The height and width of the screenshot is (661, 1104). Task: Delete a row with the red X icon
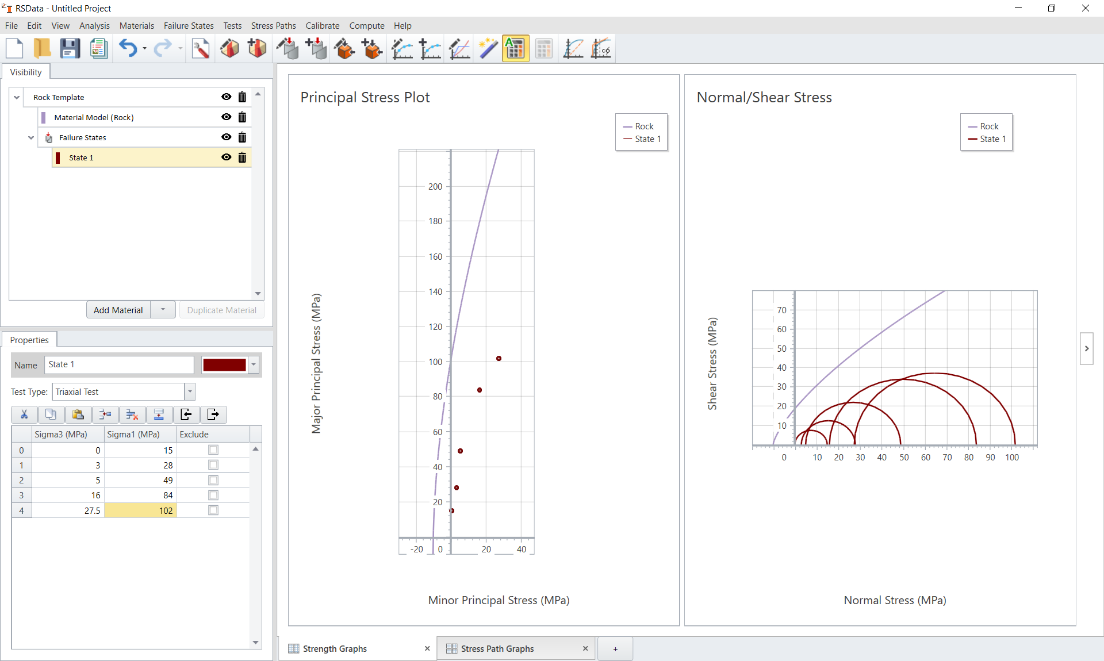tap(132, 414)
